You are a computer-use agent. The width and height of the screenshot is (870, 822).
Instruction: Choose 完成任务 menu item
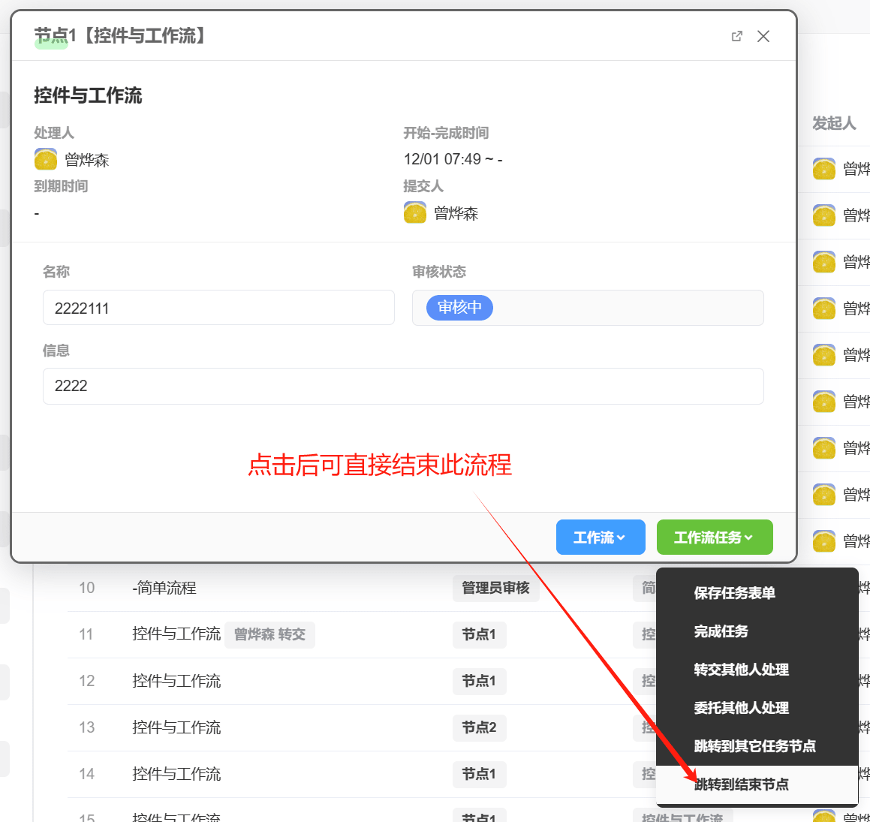point(721,631)
